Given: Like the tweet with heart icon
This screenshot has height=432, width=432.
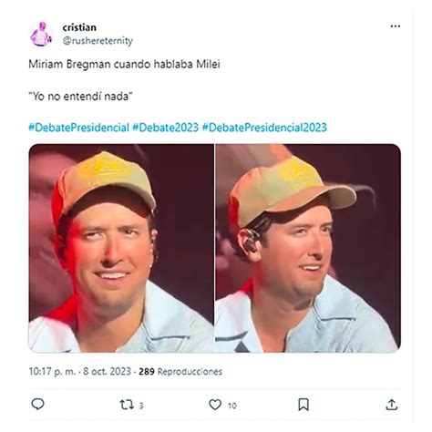Looking at the screenshot, I should [x=215, y=405].
